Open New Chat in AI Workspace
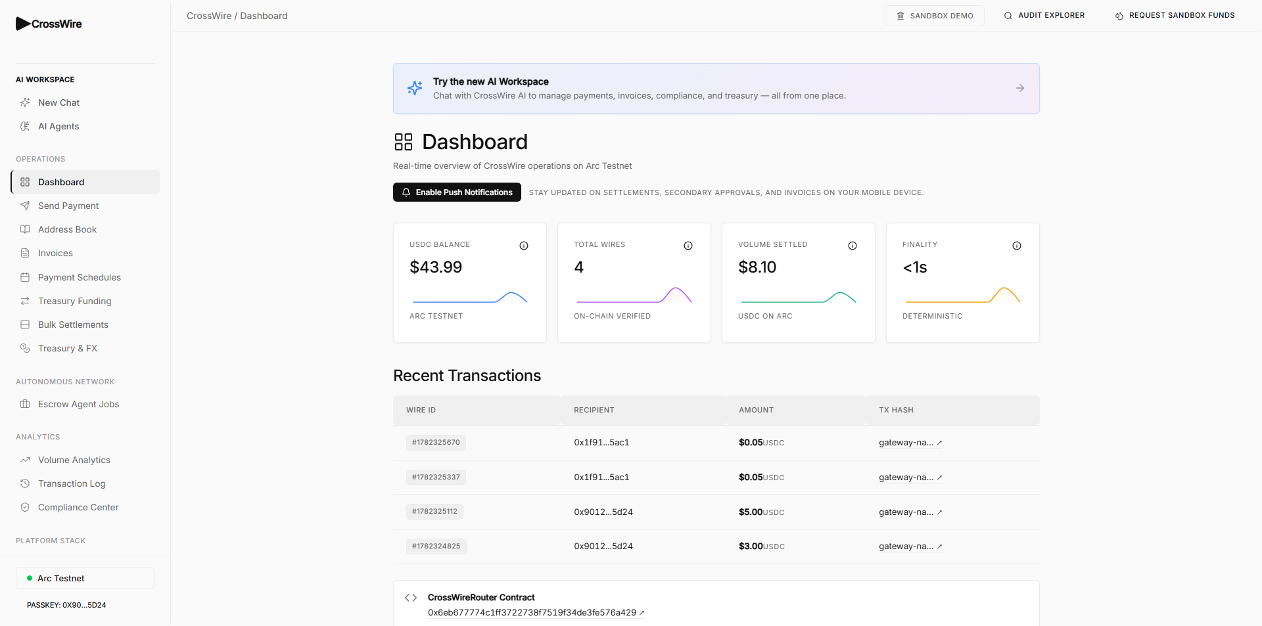 tap(85, 102)
